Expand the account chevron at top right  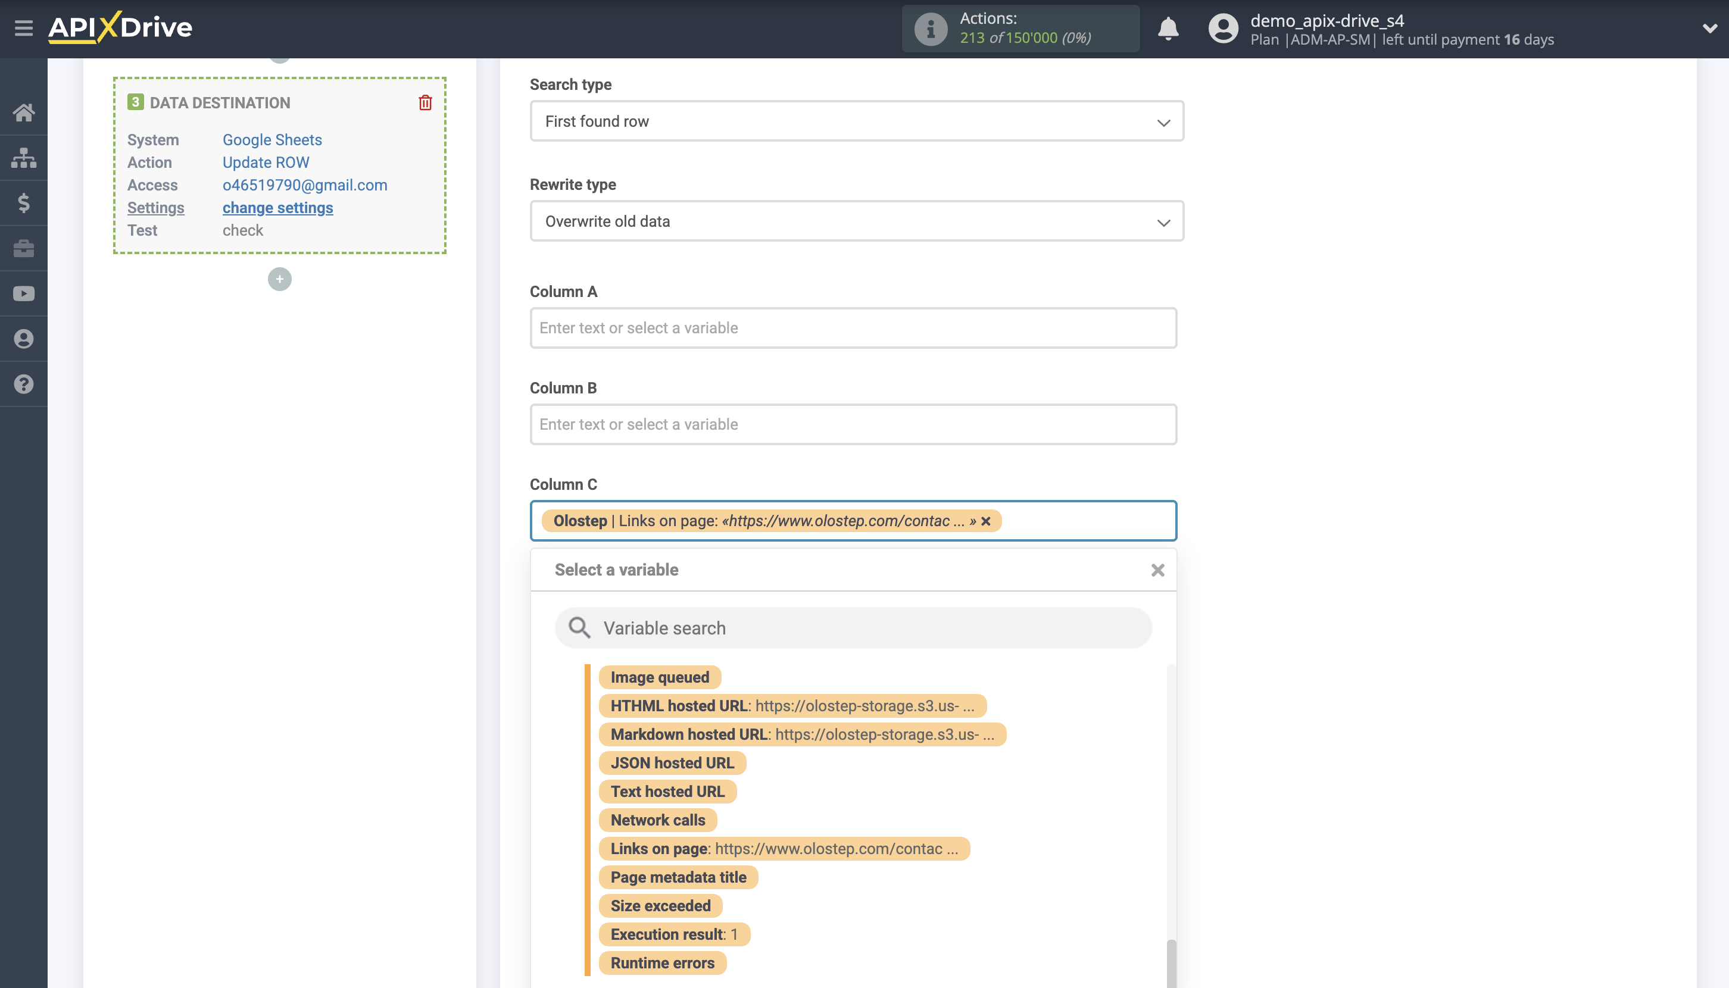pos(1711,29)
